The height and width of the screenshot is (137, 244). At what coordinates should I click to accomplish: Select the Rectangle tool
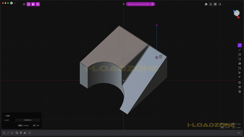(240, 68)
